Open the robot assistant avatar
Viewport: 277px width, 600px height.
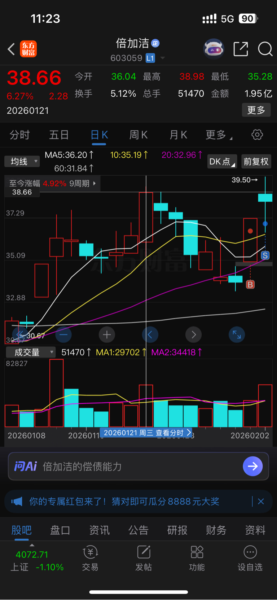tap(214, 49)
